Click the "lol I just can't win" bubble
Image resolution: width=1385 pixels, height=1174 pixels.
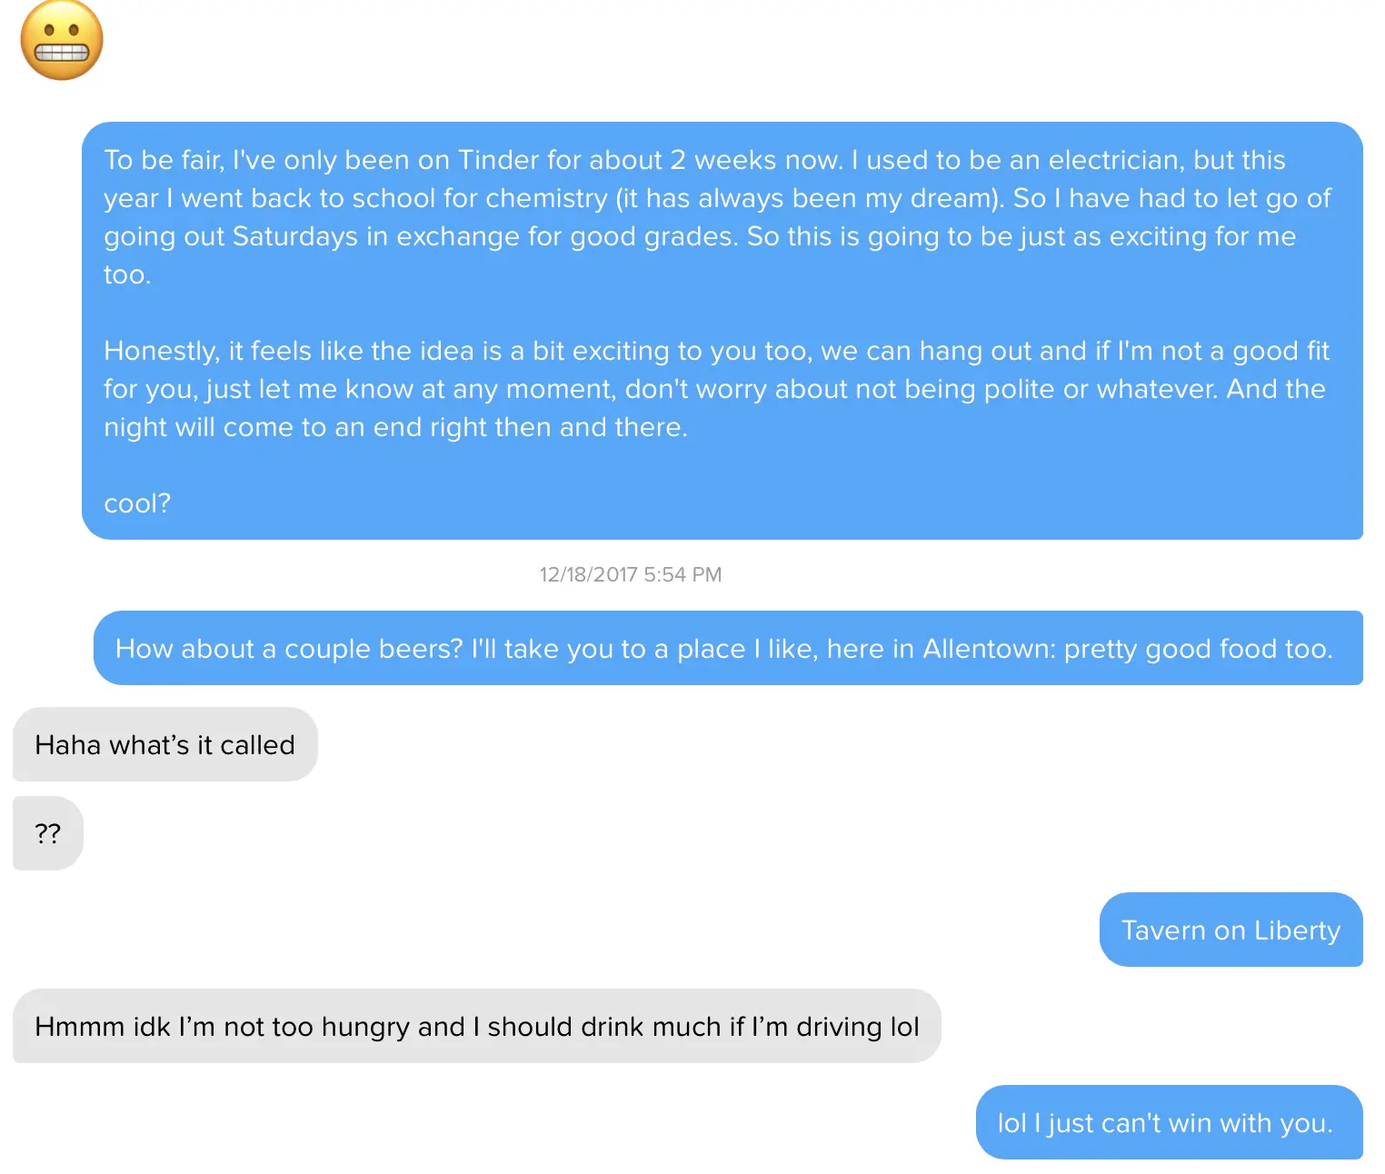click(1170, 1122)
